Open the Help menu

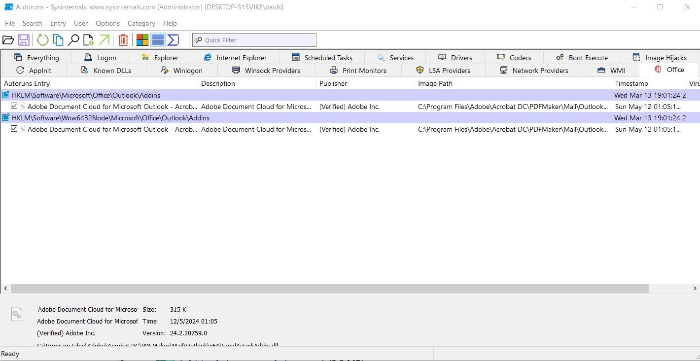170,23
